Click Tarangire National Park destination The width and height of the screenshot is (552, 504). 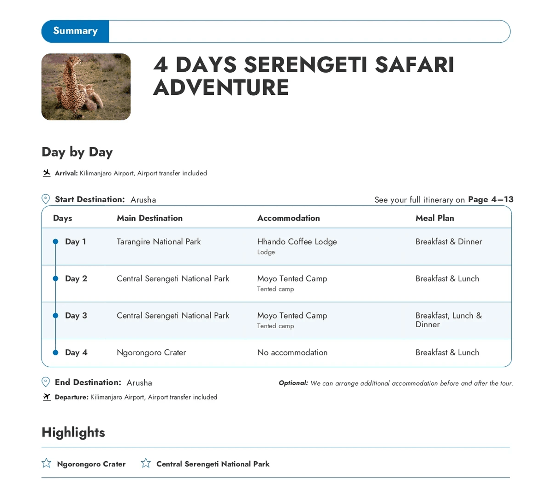(x=159, y=242)
